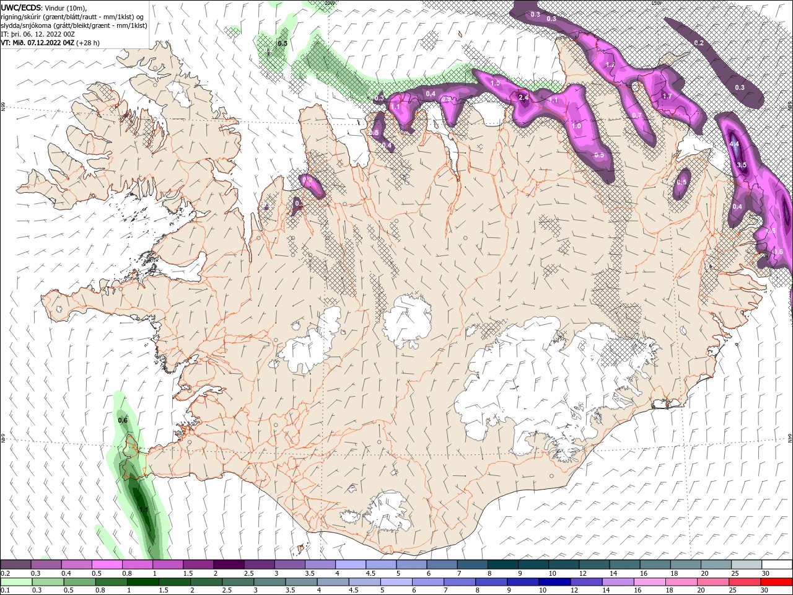
Task: Click the 1.0 snowfall value on the map
Action: coord(576,126)
